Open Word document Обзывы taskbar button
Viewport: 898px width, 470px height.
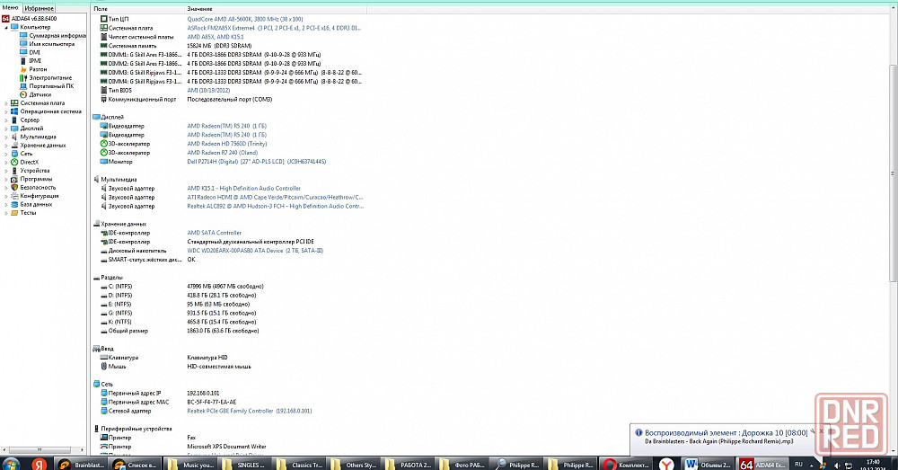(x=708, y=465)
